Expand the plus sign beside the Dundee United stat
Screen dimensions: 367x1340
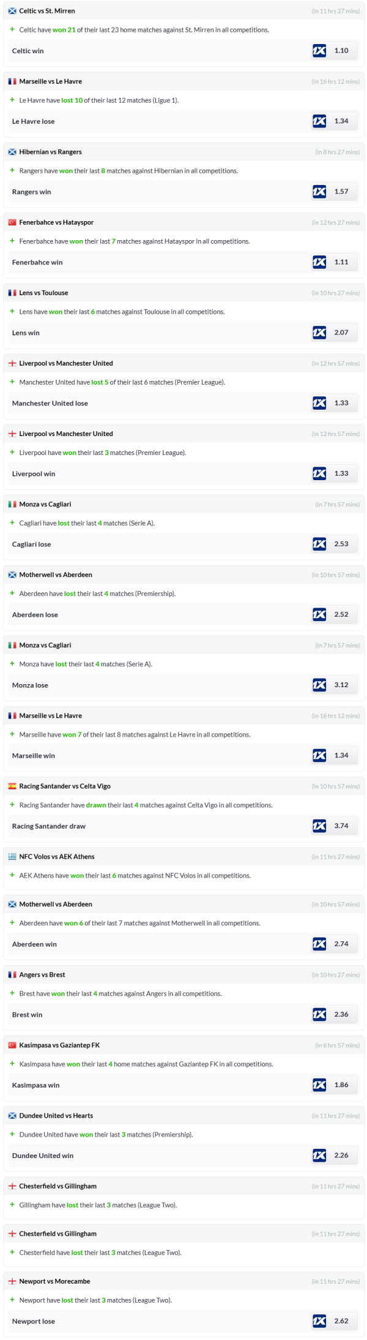point(12,1134)
